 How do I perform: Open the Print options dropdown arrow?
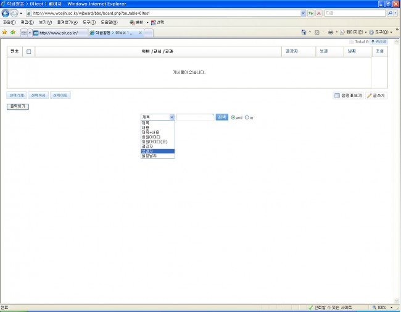click(x=337, y=32)
